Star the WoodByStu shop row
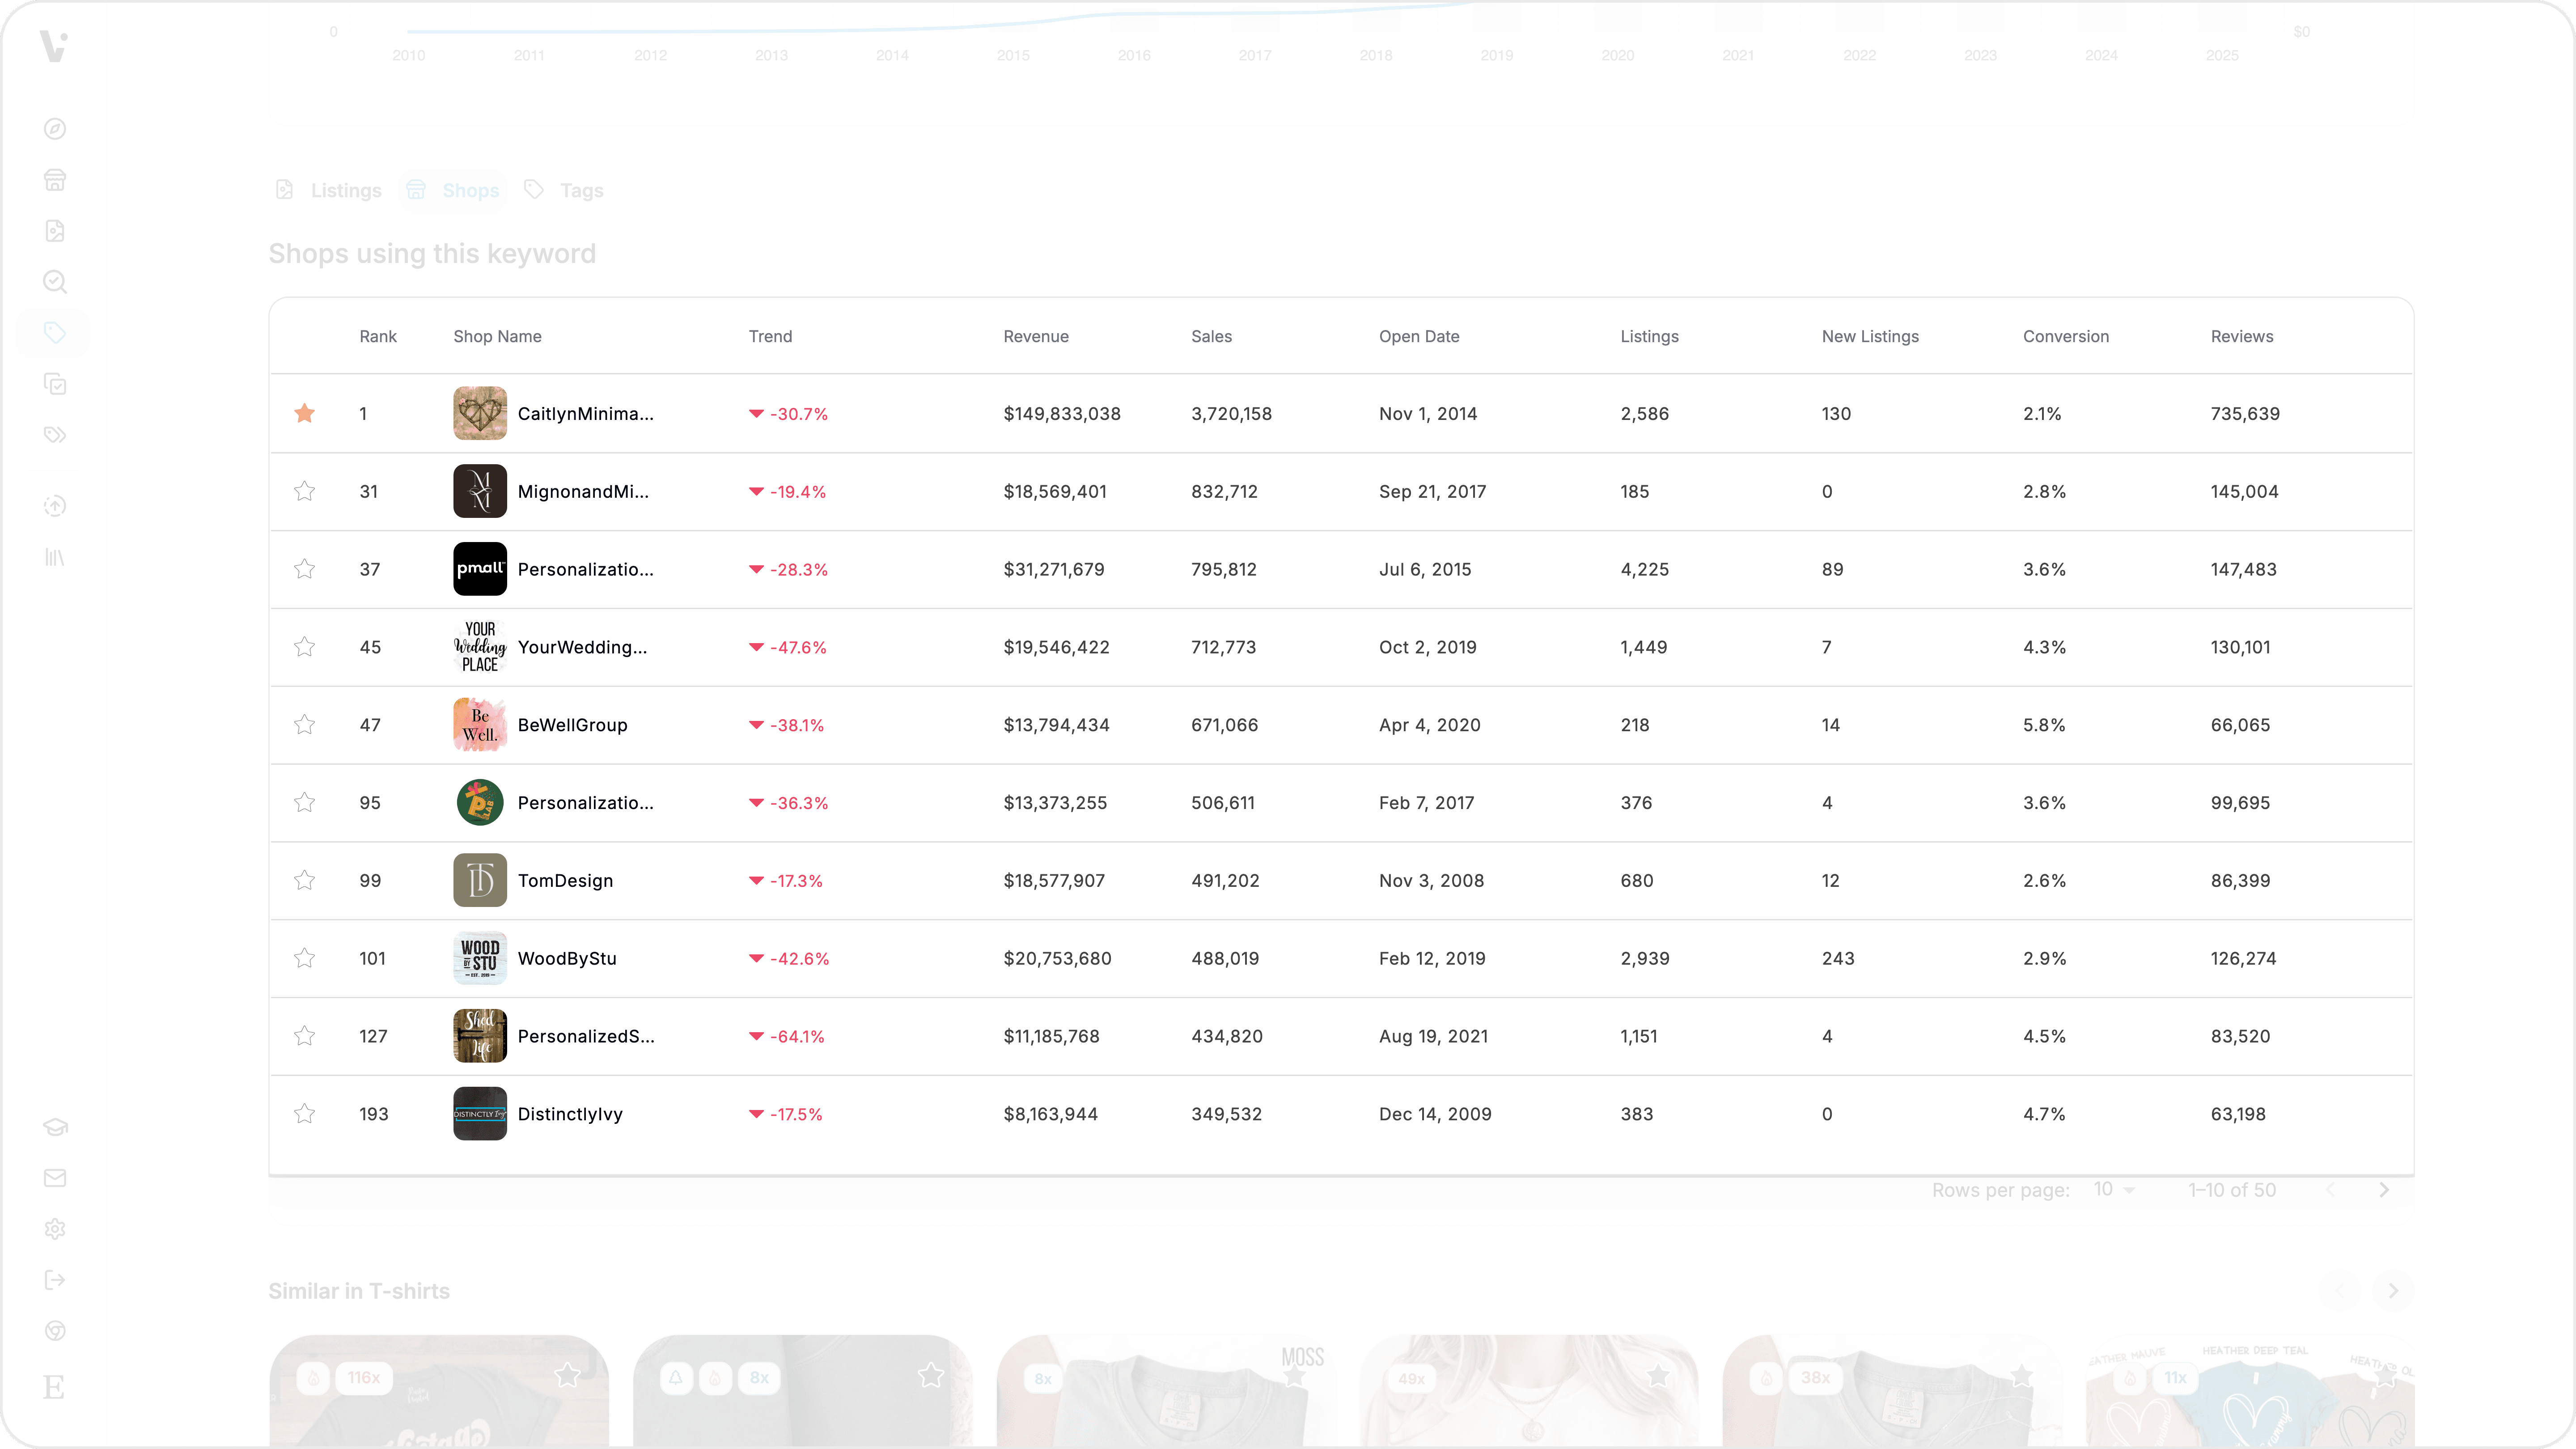The width and height of the screenshot is (2576, 1449). [x=305, y=958]
